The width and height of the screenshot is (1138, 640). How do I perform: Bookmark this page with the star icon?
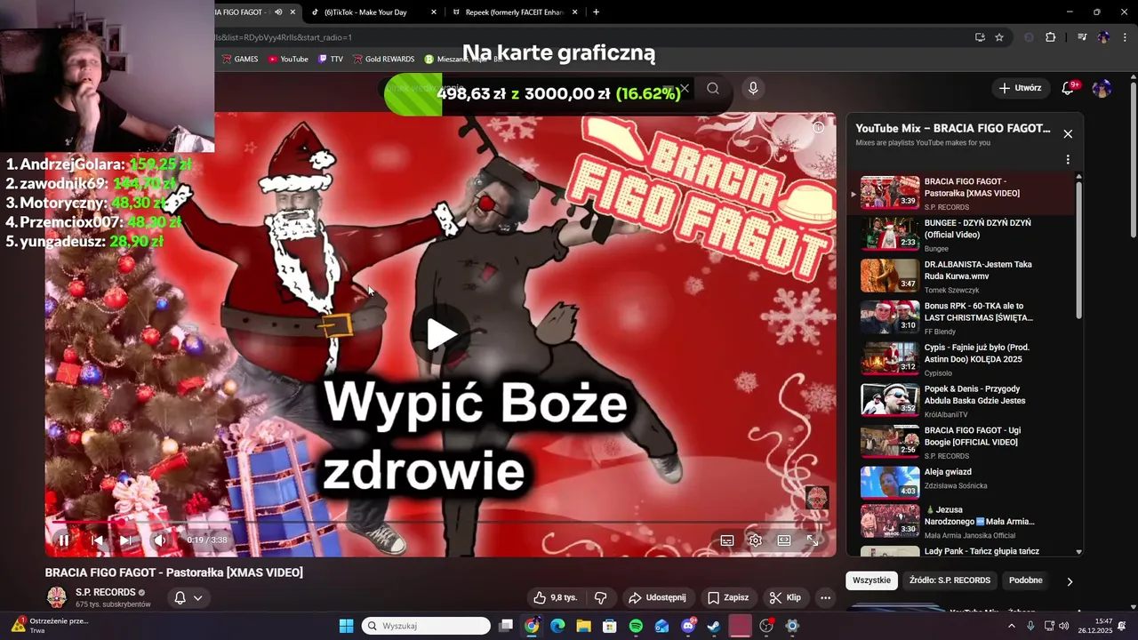[x=999, y=37]
